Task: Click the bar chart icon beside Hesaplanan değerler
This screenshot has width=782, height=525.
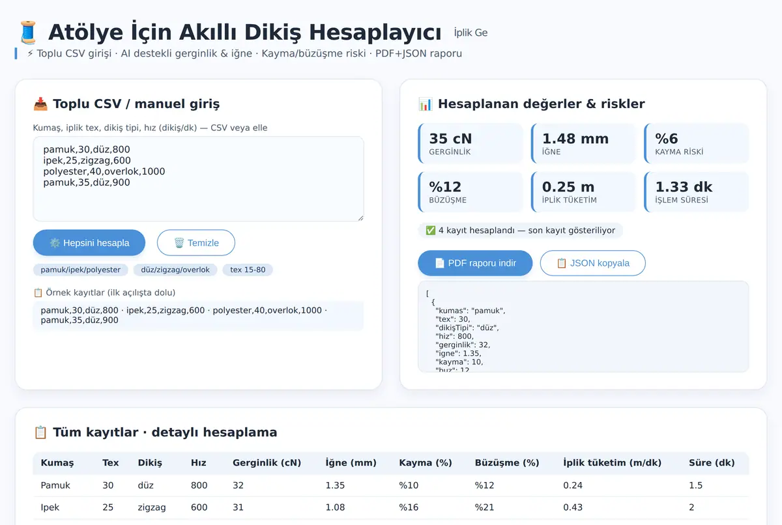Action: click(x=426, y=104)
